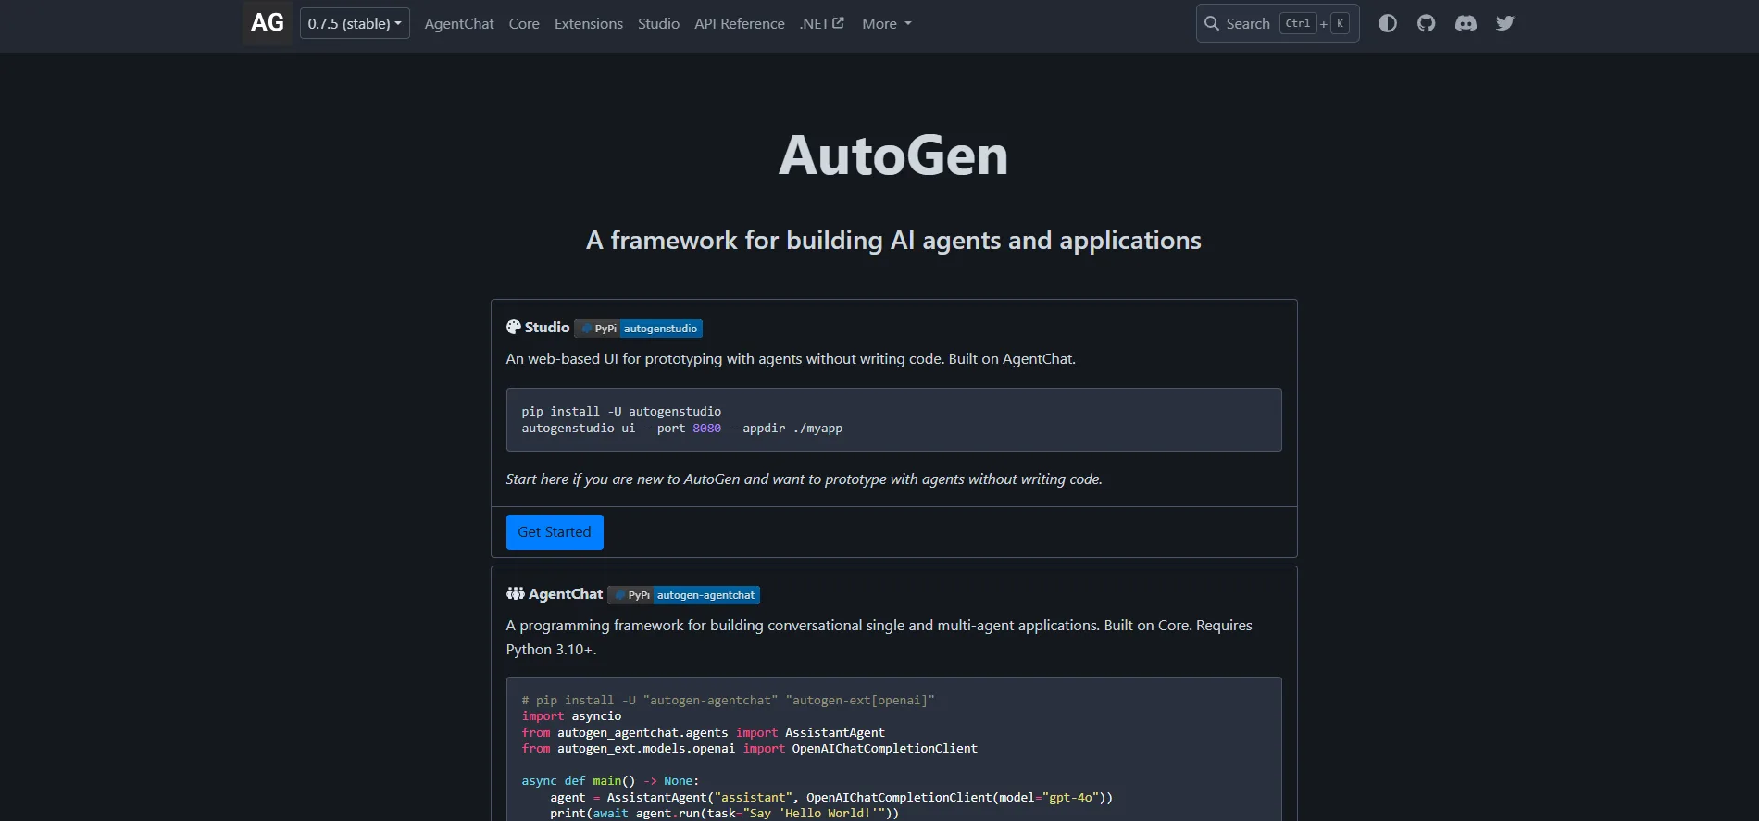Open the Twitter icon link

[1504, 23]
